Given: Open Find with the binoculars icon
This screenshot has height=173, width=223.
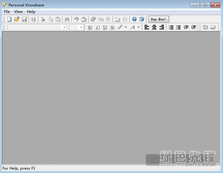Looking at the screenshot, I should pyautogui.click(x=67, y=19).
